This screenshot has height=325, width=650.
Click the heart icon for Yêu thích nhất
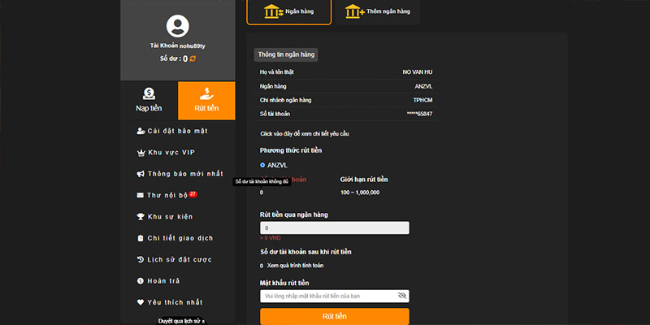(x=141, y=302)
